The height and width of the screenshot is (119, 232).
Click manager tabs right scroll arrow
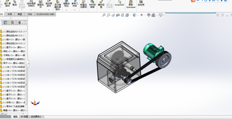26,23
